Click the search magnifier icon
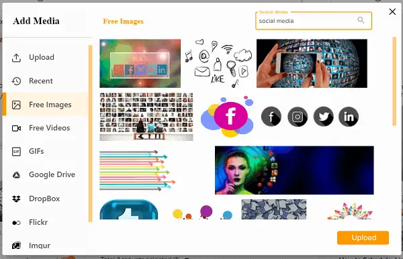Image resolution: width=403 pixels, height=259 pixels. pos(361,20)
